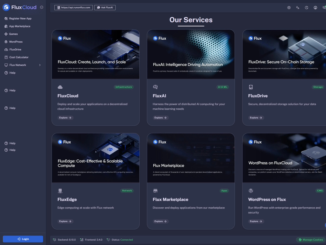Toggle dark mode with the moon icon
This screenshot has width=326, height=245.
[306, 7]
